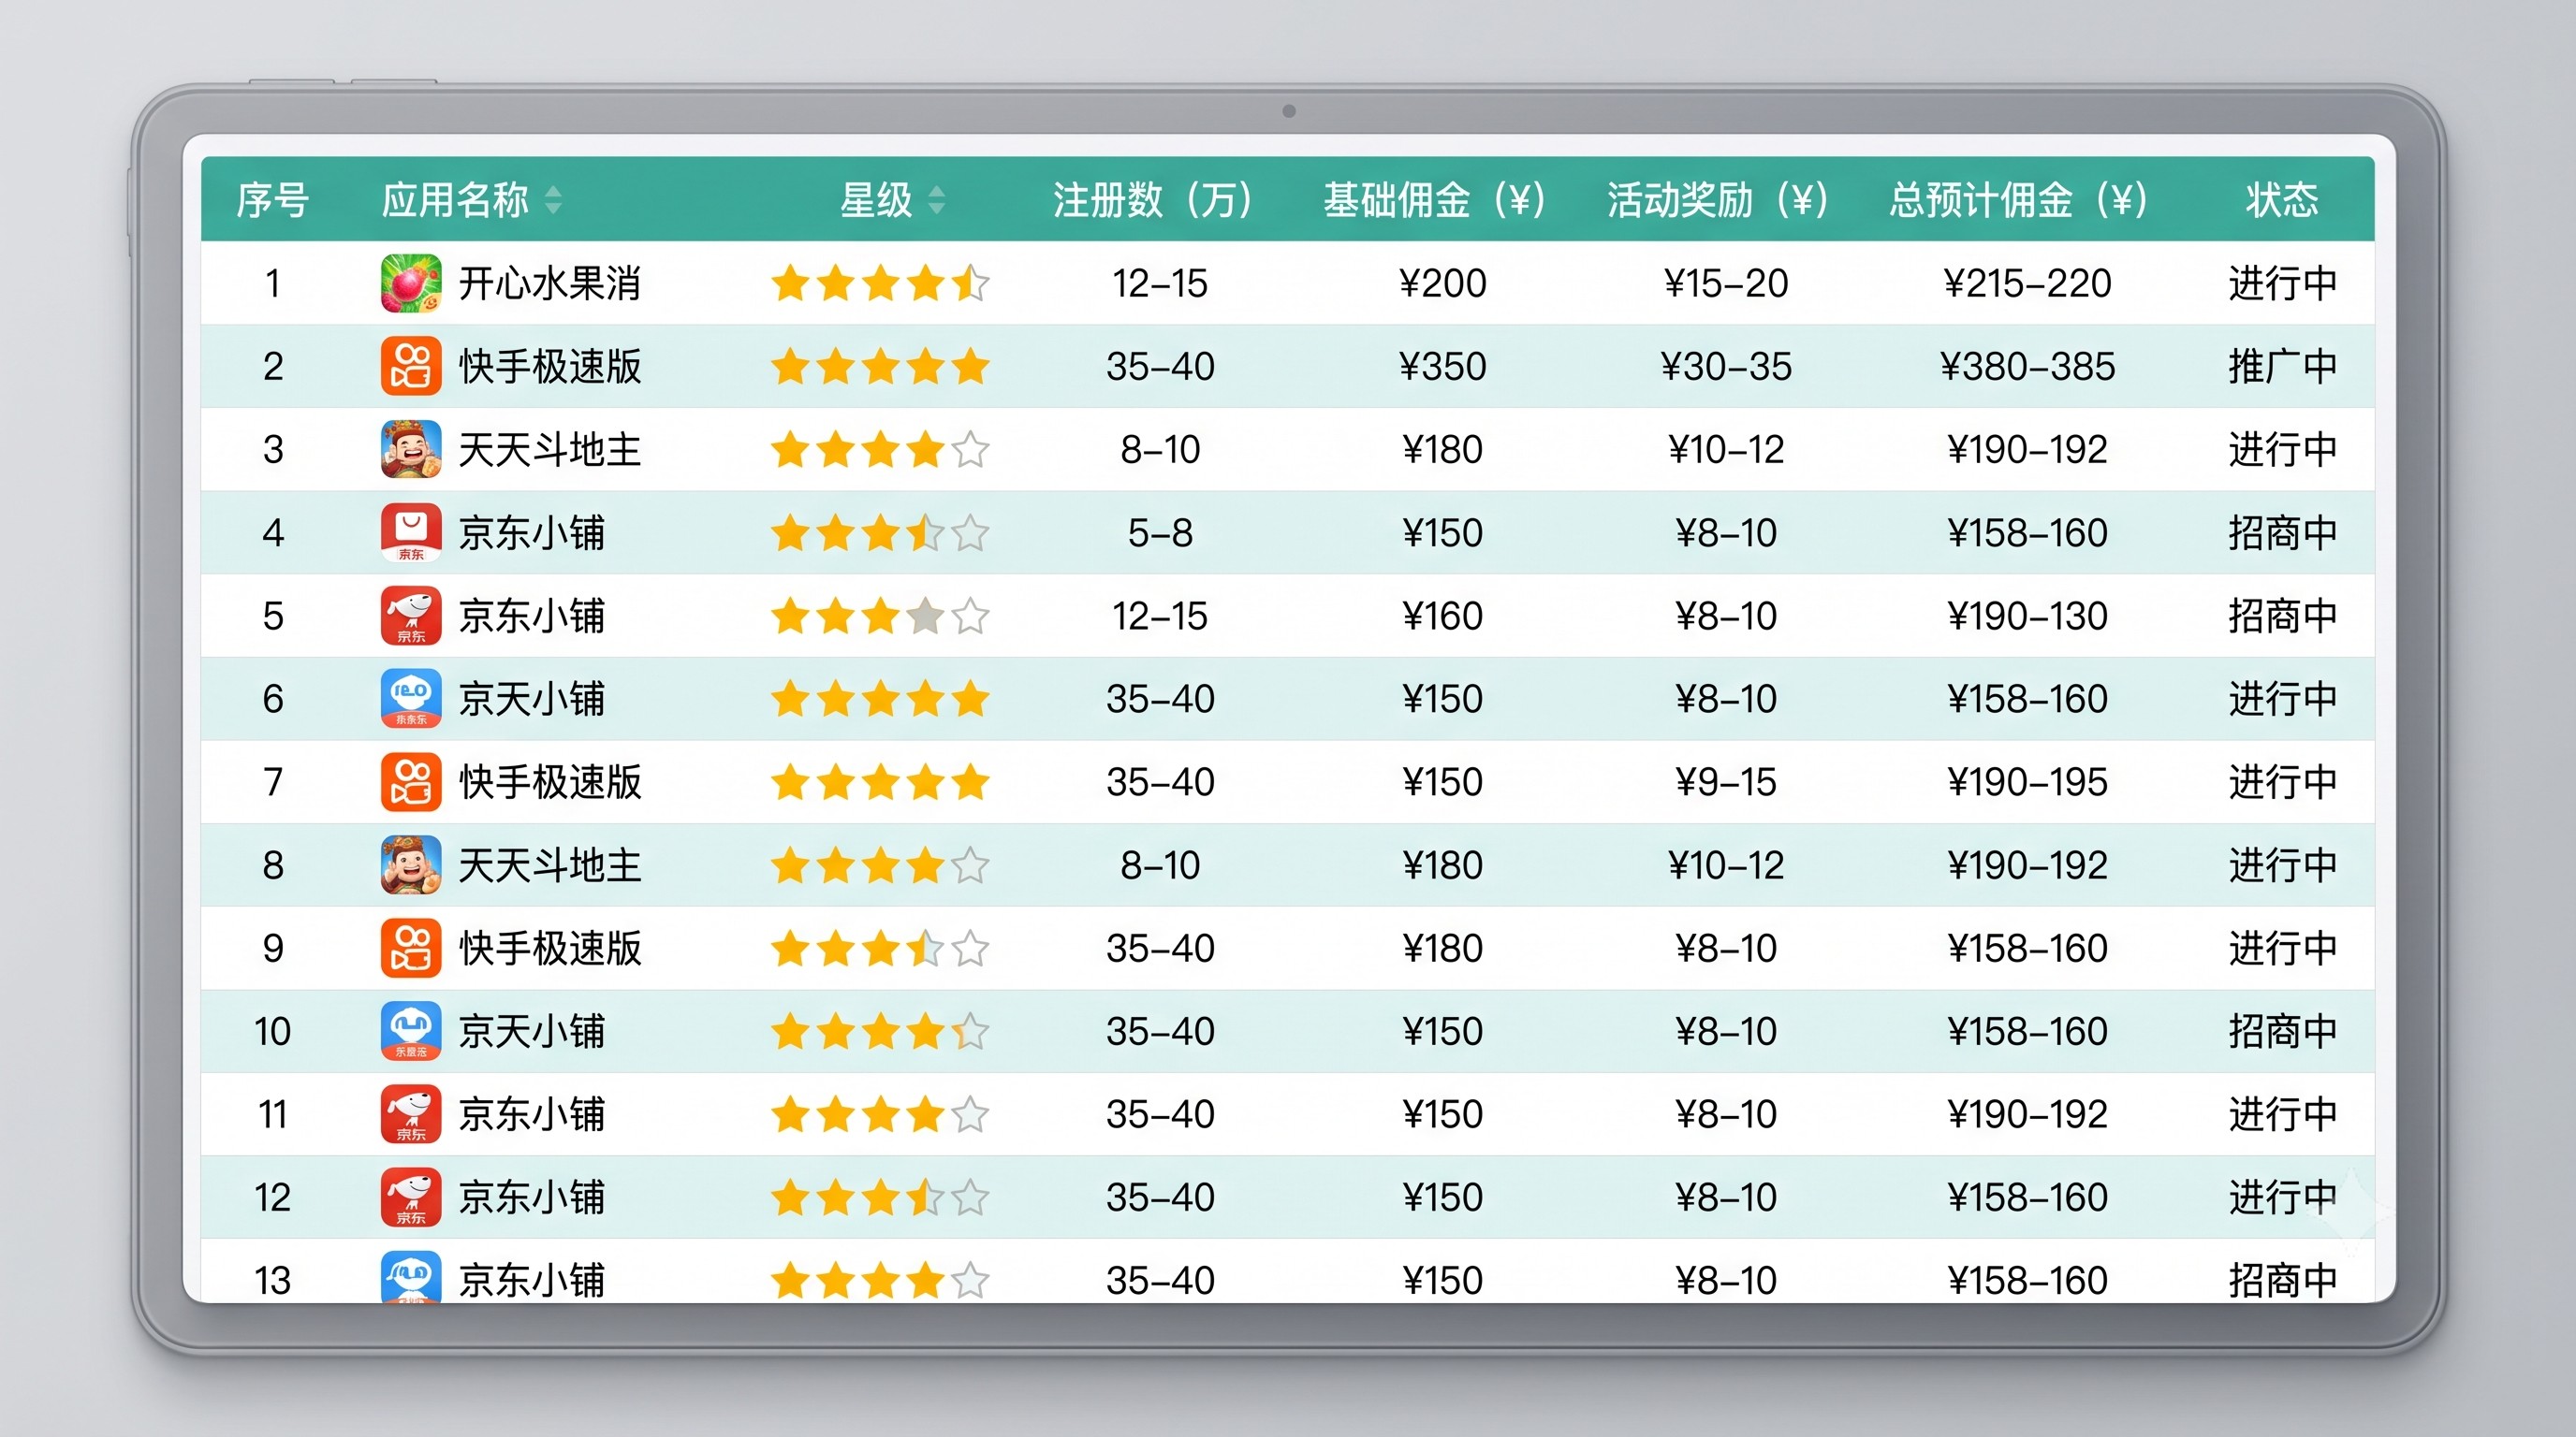Select 京天小铺 name in row 6
Viewport: 2576px width, 1437px height.
[x=532, y=699]
